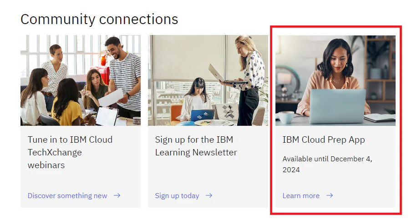Viewport: 417px width, 219px height.
Task: Click the Available until December 4, 2024 text
Action: [327, 164]
